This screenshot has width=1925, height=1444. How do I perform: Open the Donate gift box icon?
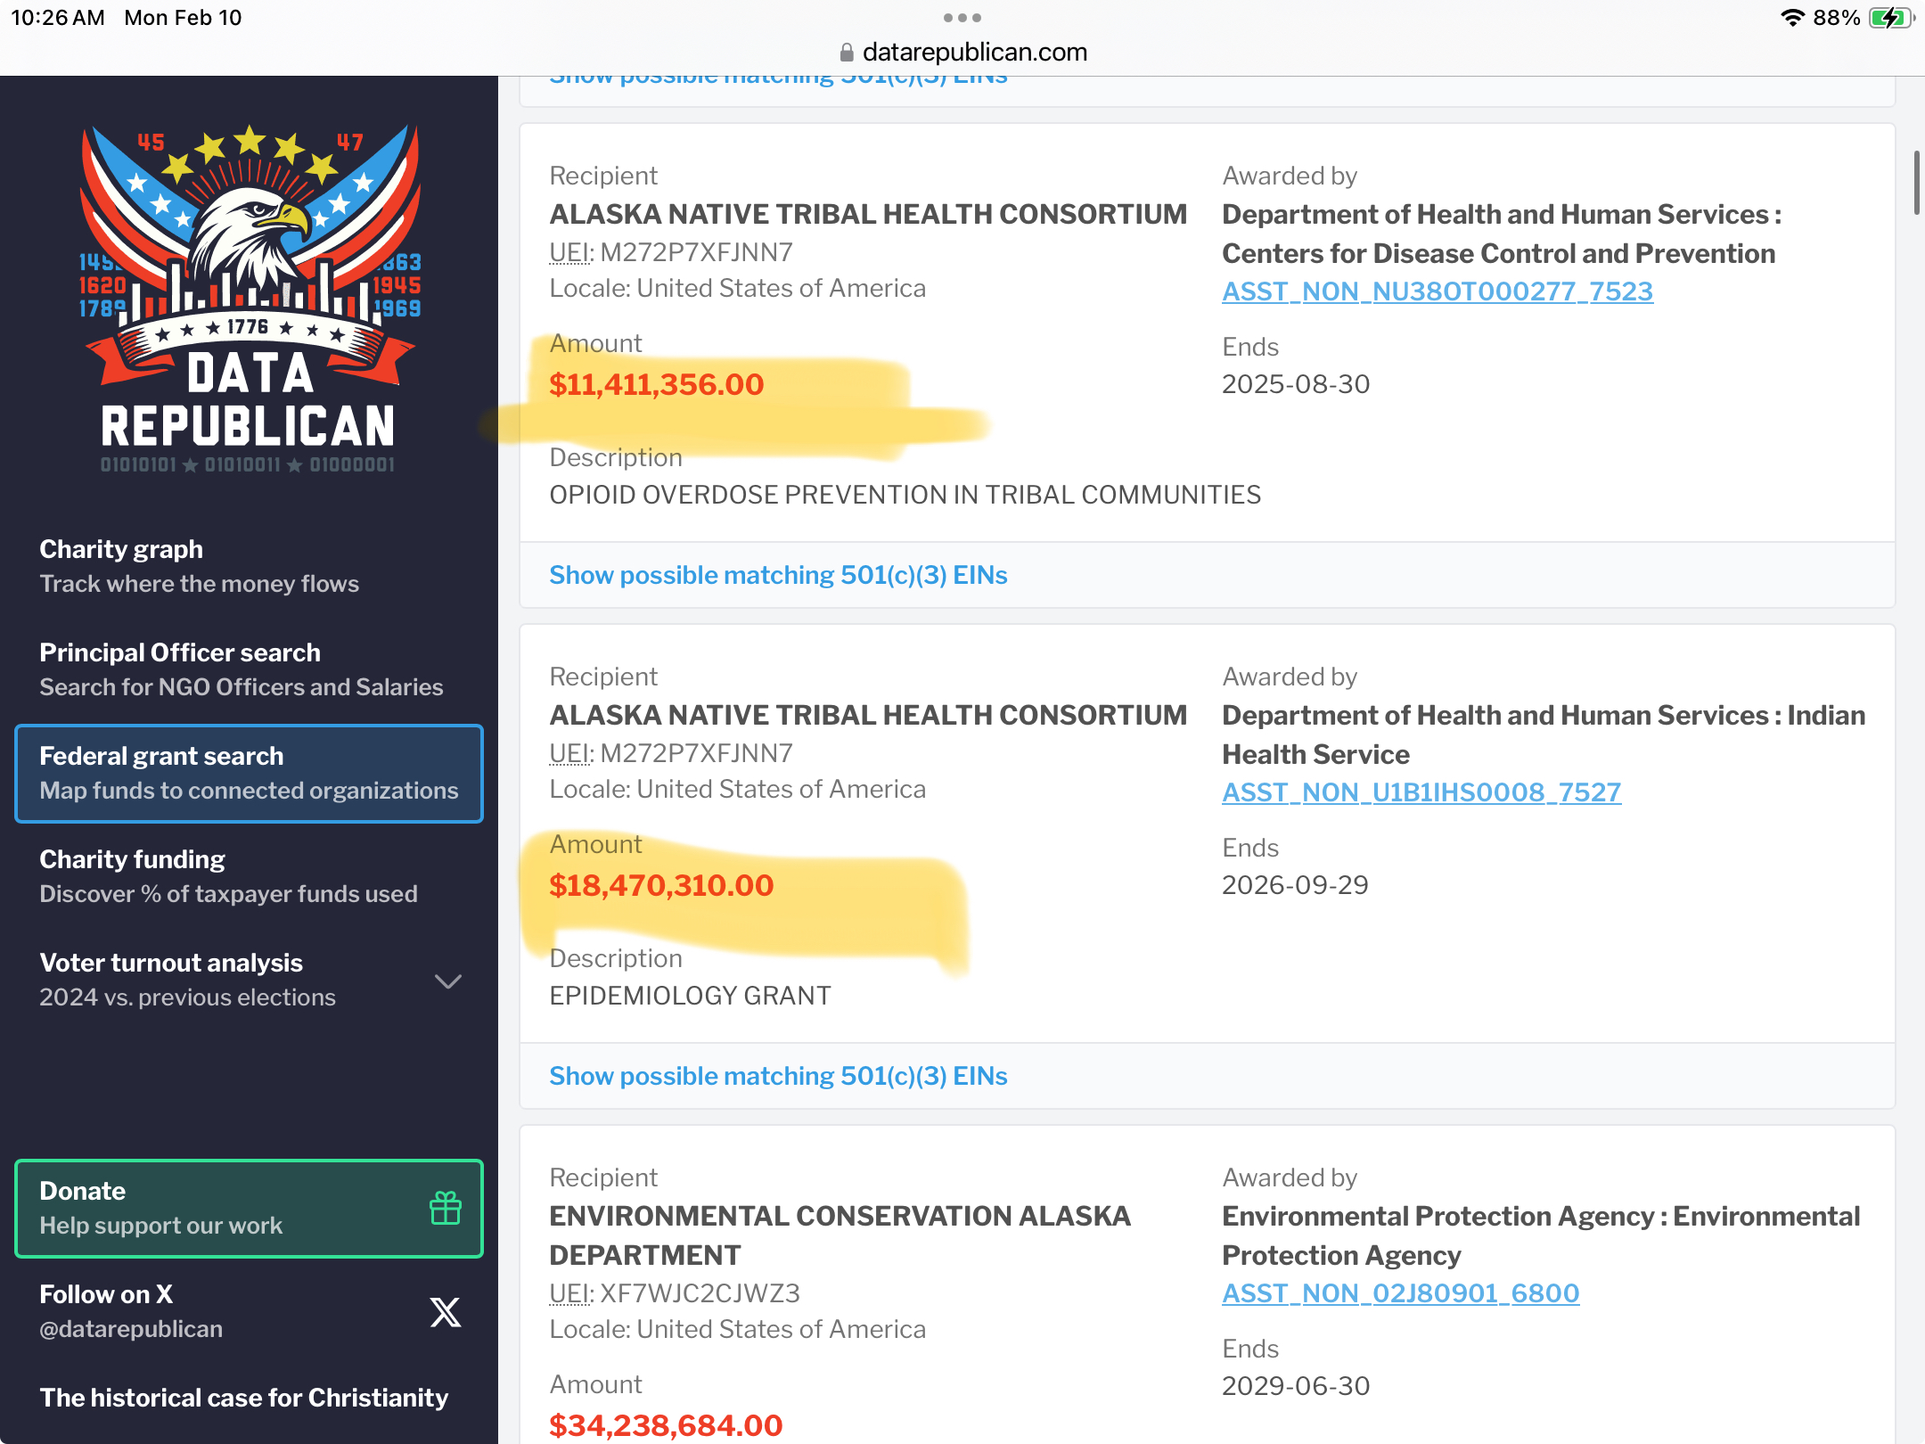446,1208
